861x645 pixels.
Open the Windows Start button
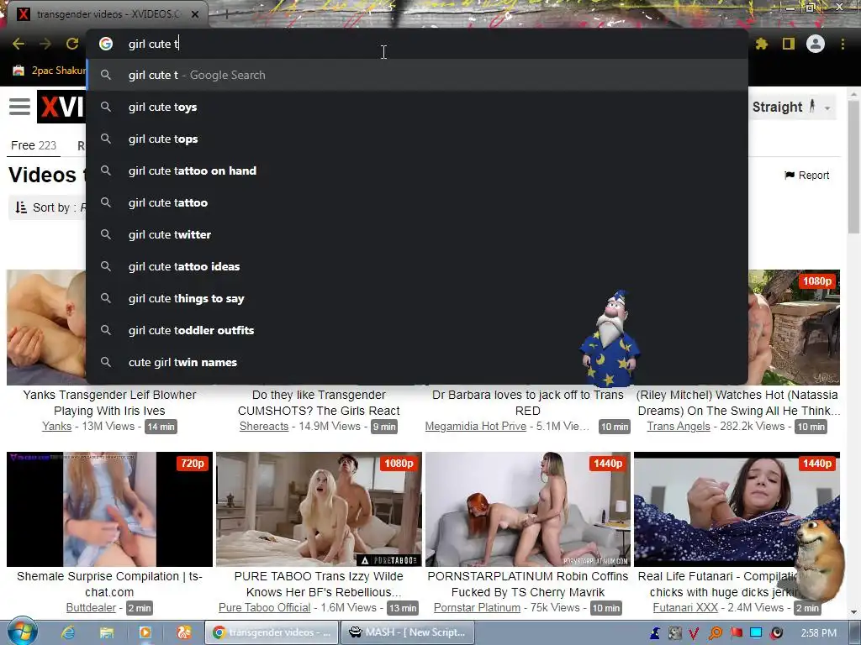[x=22, y=632]
